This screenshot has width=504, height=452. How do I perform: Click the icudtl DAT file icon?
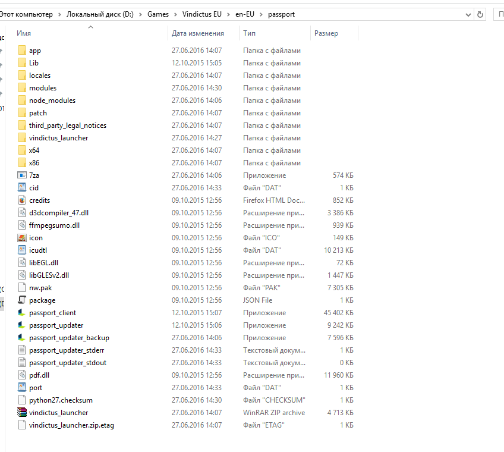22,250
